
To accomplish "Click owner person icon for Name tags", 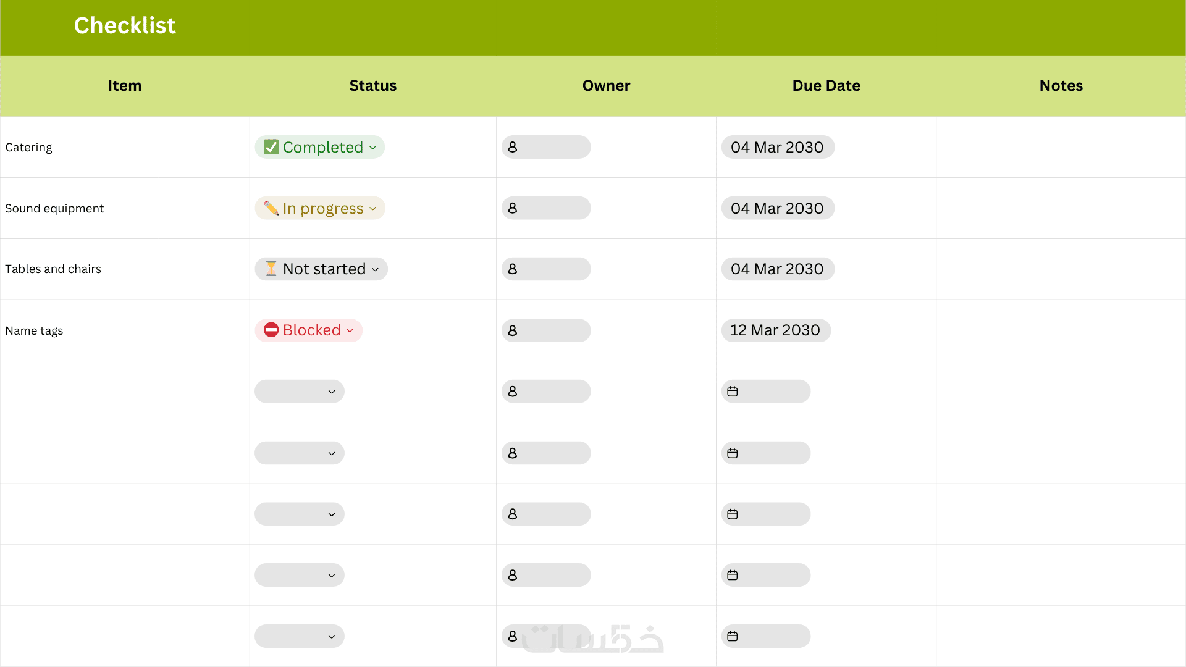I will coord(513,330).
